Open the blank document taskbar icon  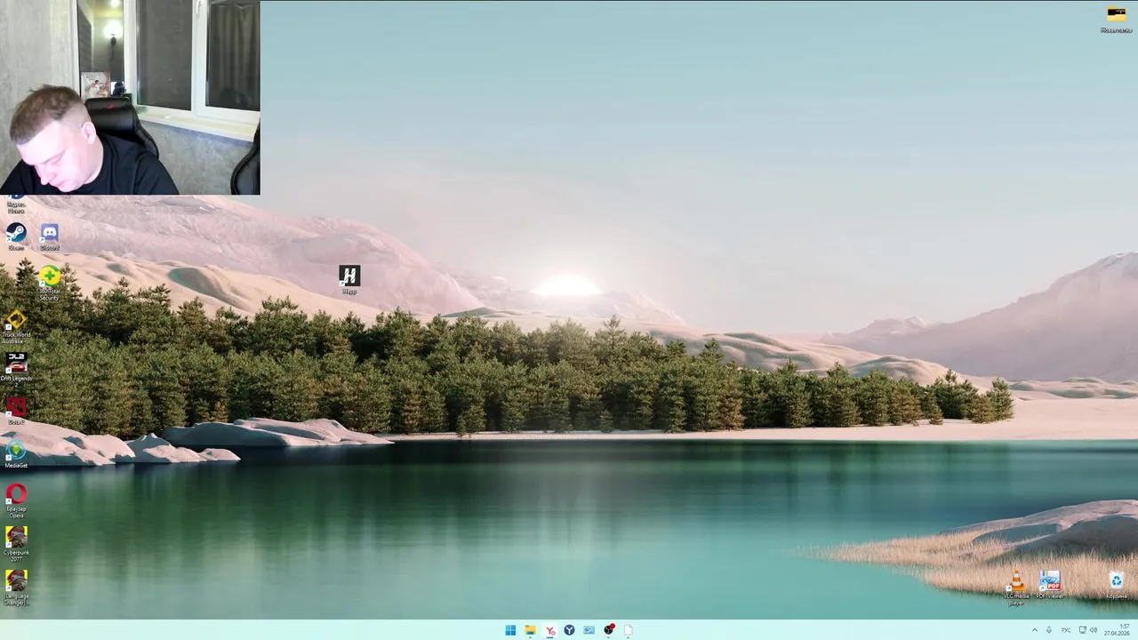click(629, 630)
